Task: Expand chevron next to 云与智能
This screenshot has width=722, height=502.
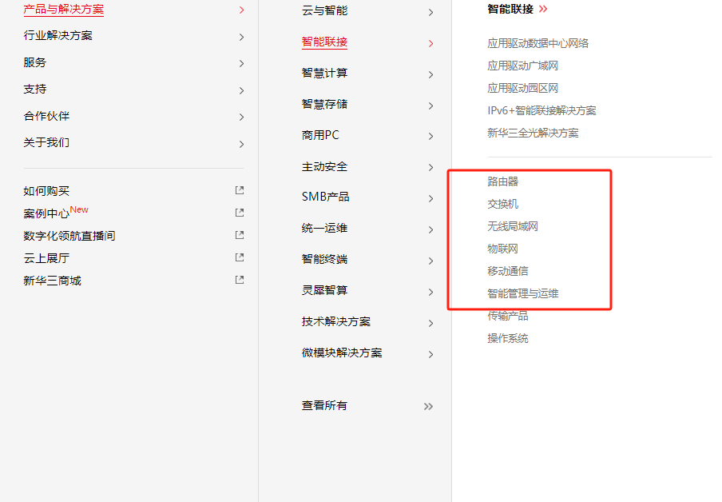Action: click(431, 13)
